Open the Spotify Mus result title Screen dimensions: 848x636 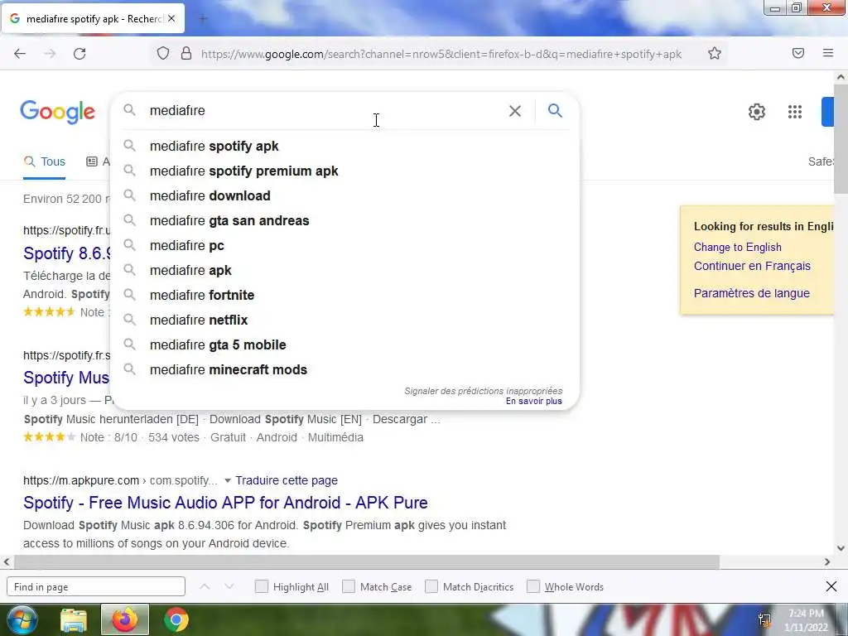click(66, 378)
